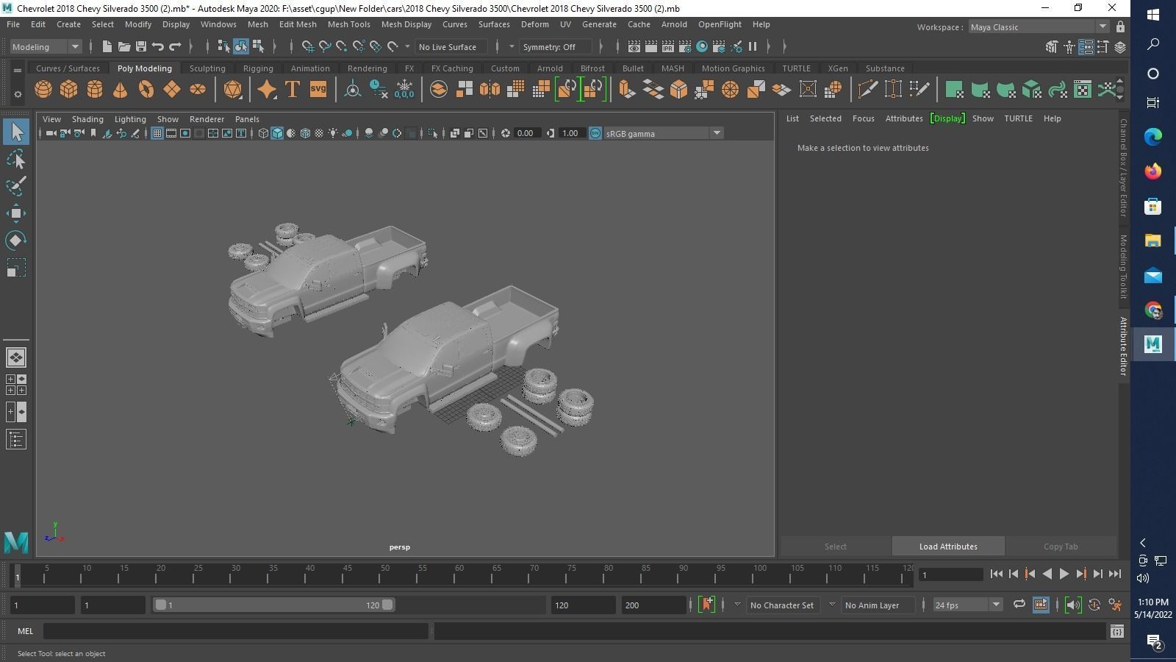Go to start of playback range
This screenshot has width=1176, height=662.
[996, 574]
